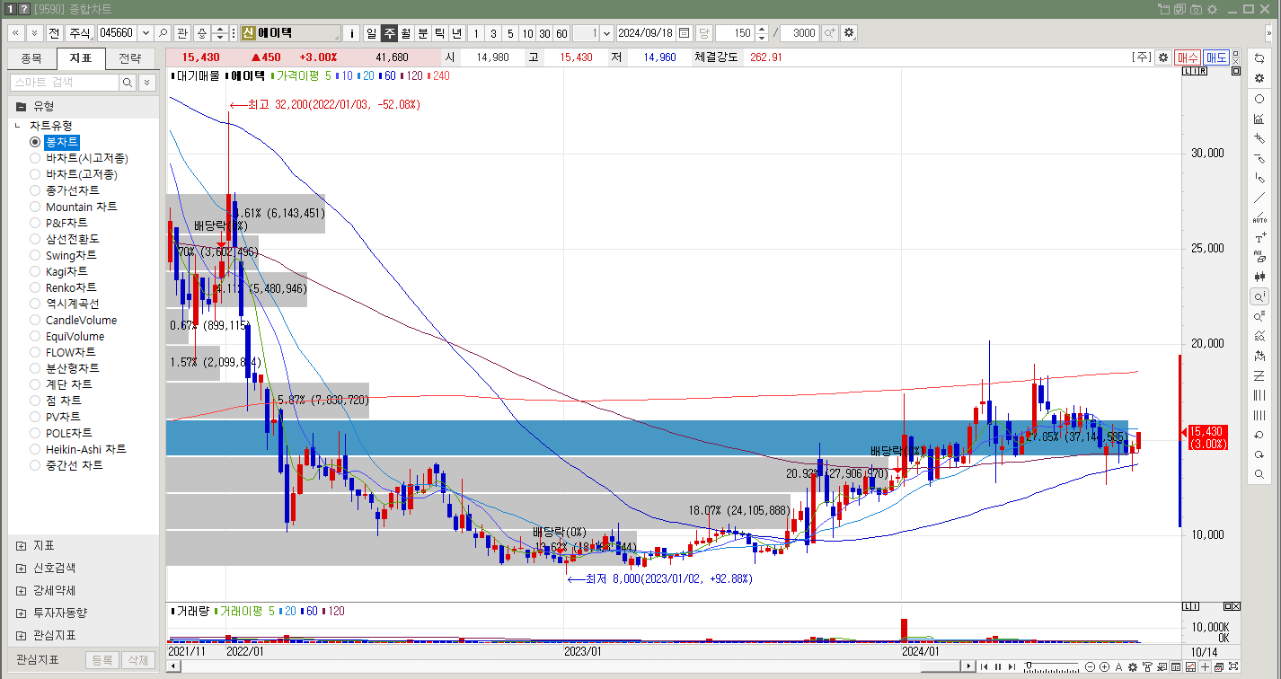This screenshot has width=1281, height=679.
Task: Click 등록 button in 관심지표 row
Action: (102, 660)
